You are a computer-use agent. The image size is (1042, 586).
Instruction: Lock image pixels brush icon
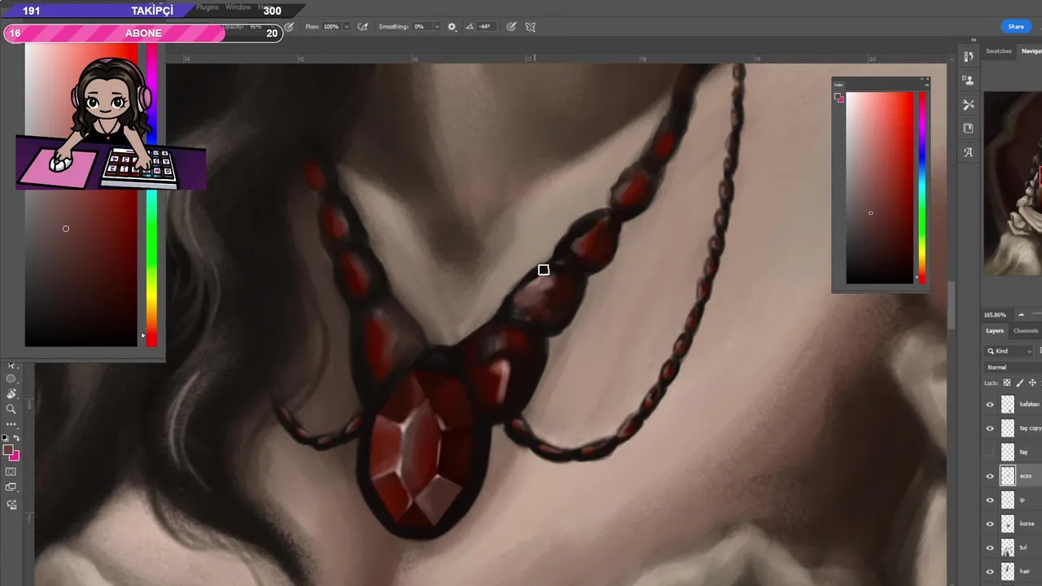1020,383
